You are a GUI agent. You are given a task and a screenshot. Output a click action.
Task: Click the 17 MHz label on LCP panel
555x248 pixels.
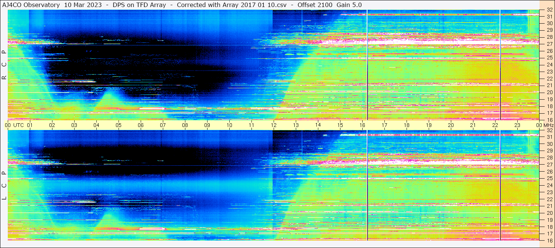[x=549, y=233]
